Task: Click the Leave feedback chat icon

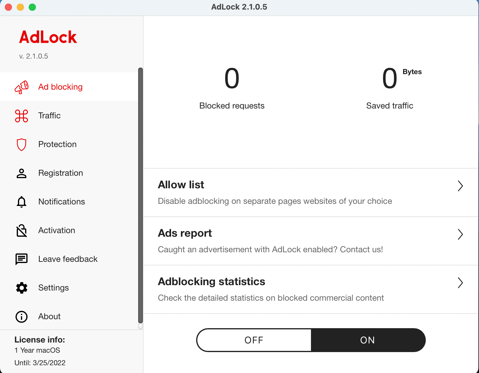Action: pos(22,259)
